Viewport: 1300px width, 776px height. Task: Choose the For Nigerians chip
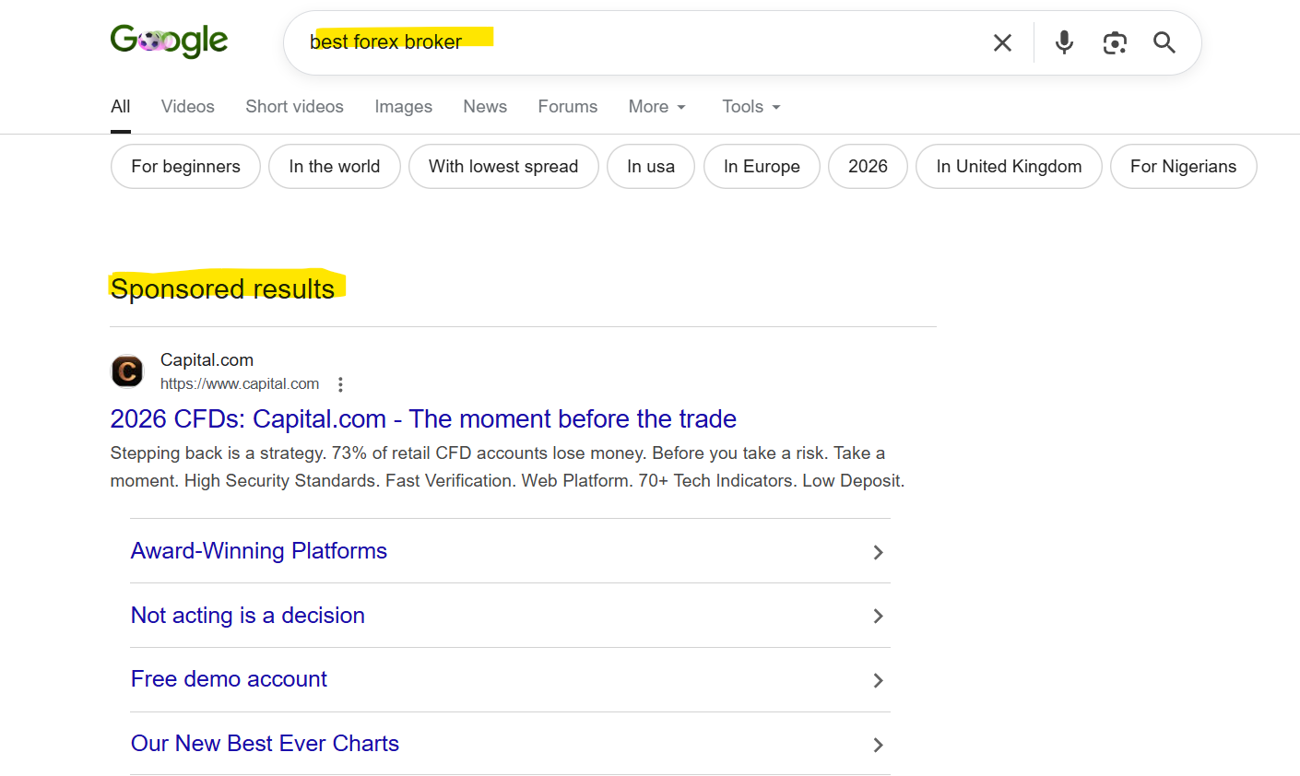[1184, 167]
